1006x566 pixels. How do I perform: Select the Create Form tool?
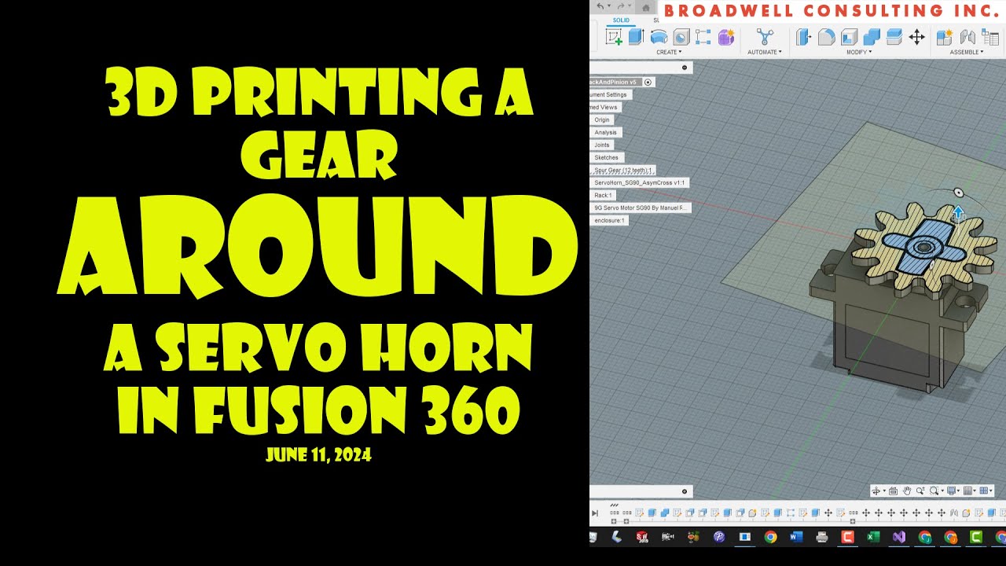click(726, 37)
